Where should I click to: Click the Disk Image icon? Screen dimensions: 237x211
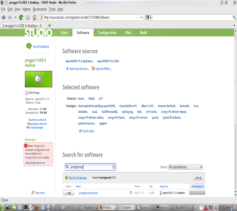tap(27, 93)
